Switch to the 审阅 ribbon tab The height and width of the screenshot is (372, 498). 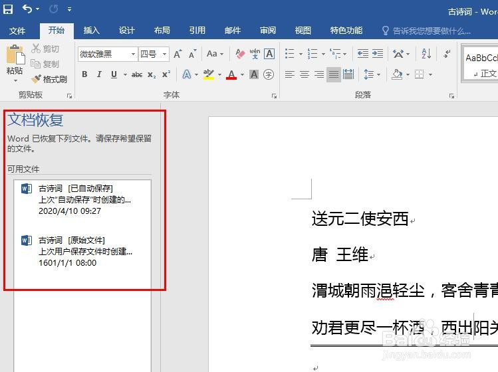coord(268,31)
